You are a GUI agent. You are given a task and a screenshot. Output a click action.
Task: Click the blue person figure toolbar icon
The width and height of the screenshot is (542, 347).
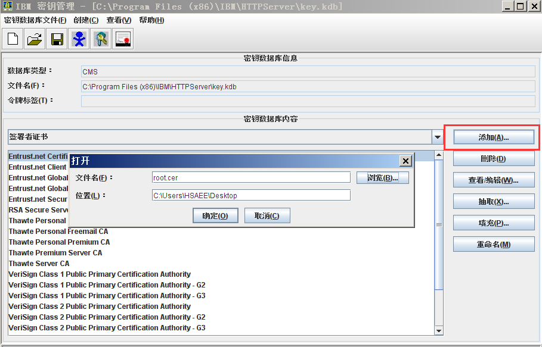[79, 39]
